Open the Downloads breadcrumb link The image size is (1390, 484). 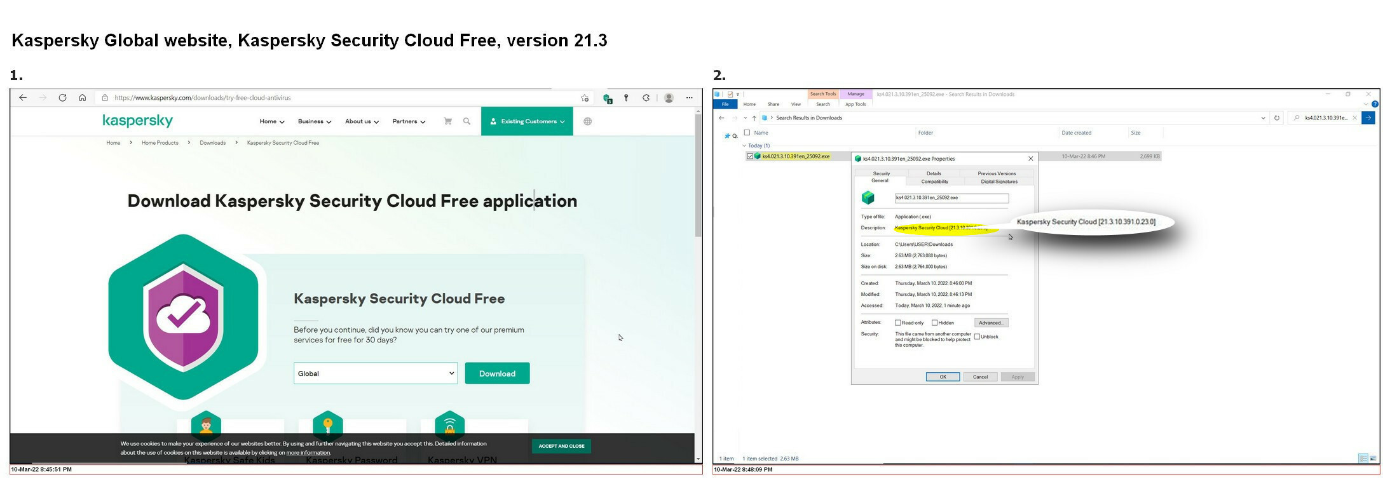click(212, 143)
